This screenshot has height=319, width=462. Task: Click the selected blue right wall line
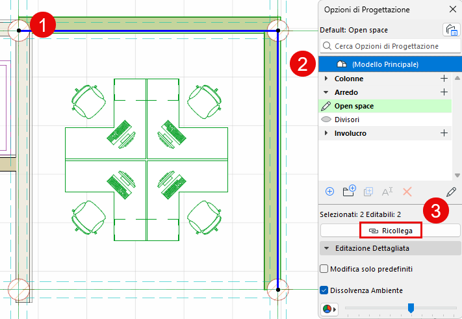click(x=278, y=160)
